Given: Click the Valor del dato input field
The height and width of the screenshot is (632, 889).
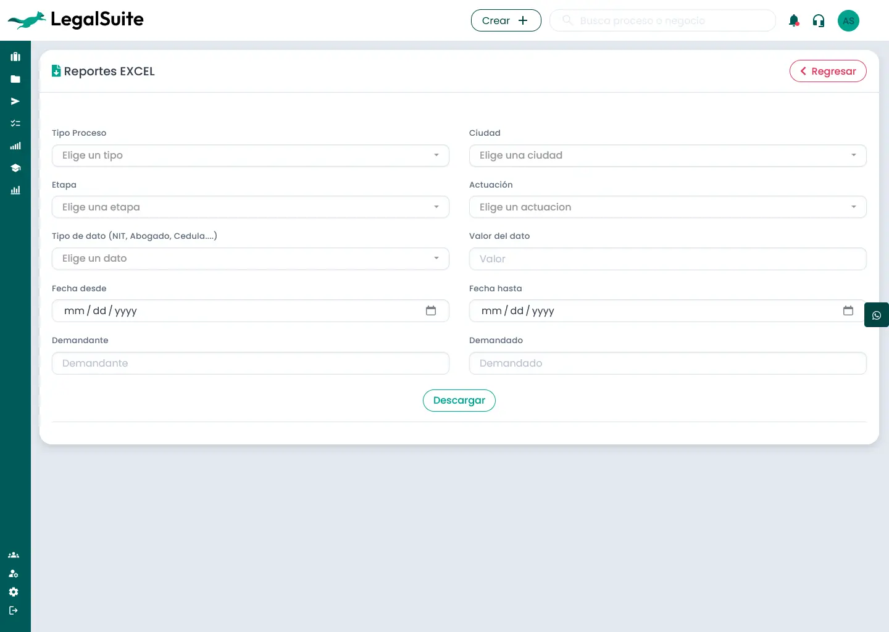Looking at the screenshot, I should coord(667,259).
